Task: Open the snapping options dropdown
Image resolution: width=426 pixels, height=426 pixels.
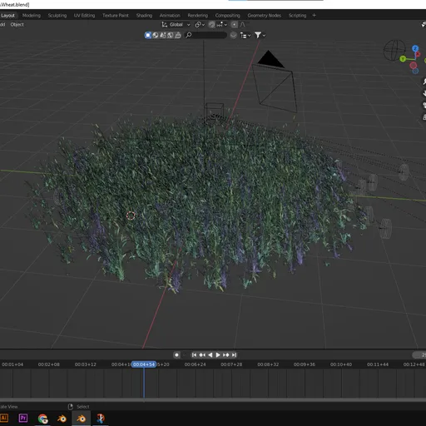Action: tap(222, 25)
